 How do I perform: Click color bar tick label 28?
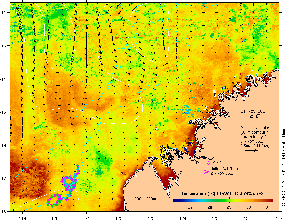click(x=210, y=207)
